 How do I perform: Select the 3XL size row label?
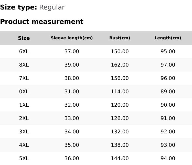click(x=24, y=132)
